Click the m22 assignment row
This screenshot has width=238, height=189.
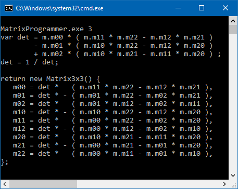coord(112,154)
